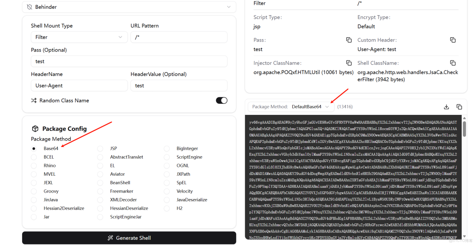This screenshot has height=245, width=475.
Task: Copy the Shell ClassName
Action: (x=453, y=63)
